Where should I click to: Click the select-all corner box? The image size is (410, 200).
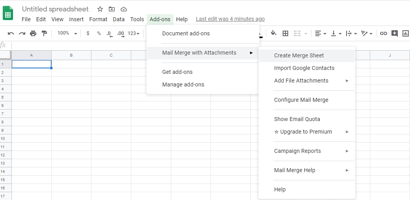click(6, 55)
